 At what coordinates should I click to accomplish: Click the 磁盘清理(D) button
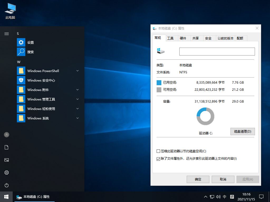pos(243,132)
